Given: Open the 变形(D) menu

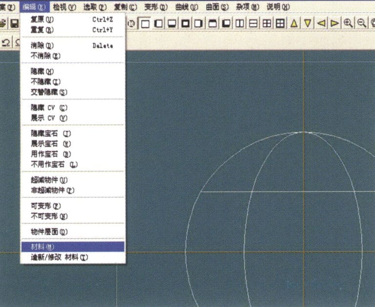Looking at the screenshot, I should pyautogui.click(x=156, y=7).
